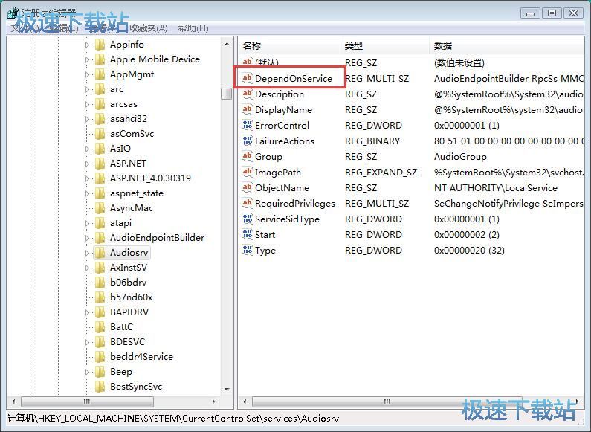Screen dimensions: 591x432
Task: Click the ObjectName string value icon
Action: click(x=248, y=187)
